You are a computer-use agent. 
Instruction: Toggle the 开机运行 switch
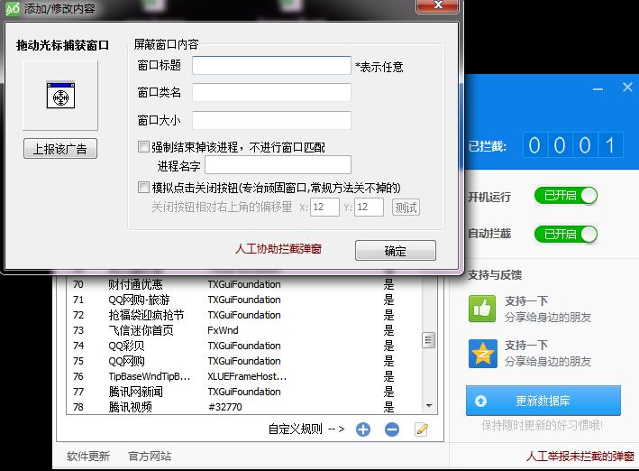(x=565, y=196)
